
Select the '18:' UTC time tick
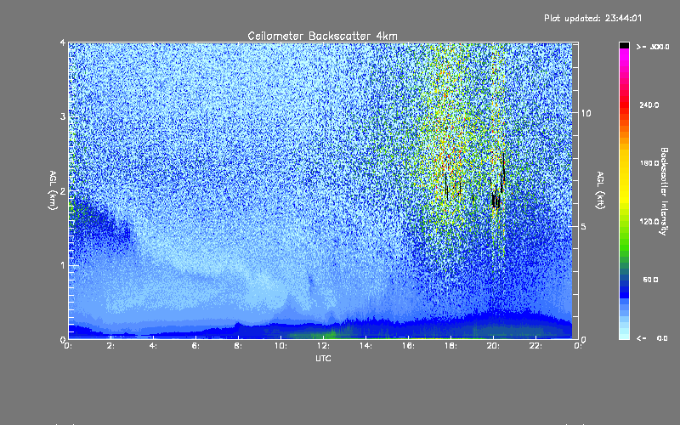451,346
